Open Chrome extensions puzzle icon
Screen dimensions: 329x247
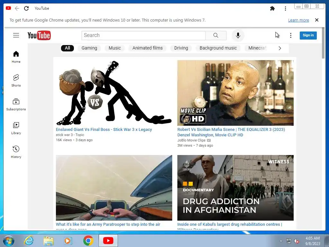(x=272, y=8)
